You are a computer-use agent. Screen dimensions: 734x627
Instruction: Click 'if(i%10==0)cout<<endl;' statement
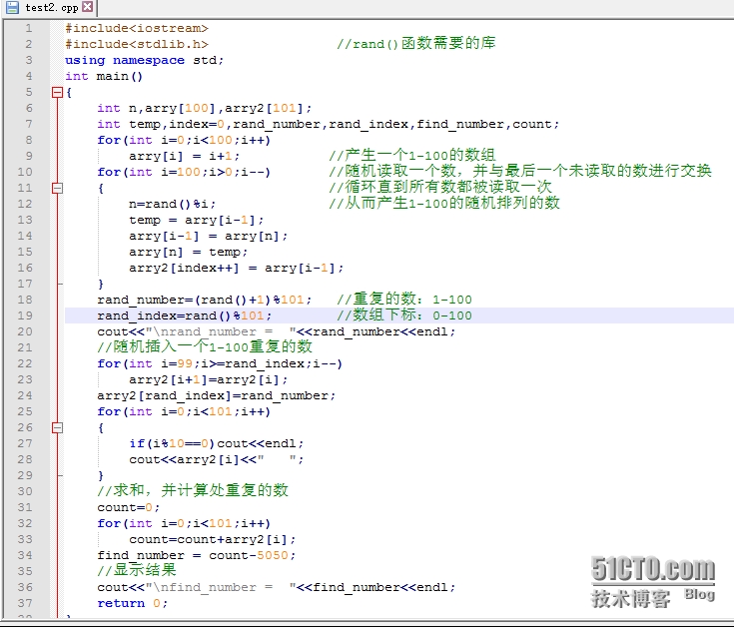[x=217, y=443]
